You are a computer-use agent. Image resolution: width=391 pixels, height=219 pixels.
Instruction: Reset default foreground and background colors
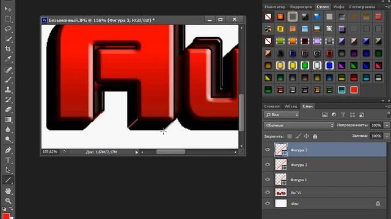tap(4, 209)
